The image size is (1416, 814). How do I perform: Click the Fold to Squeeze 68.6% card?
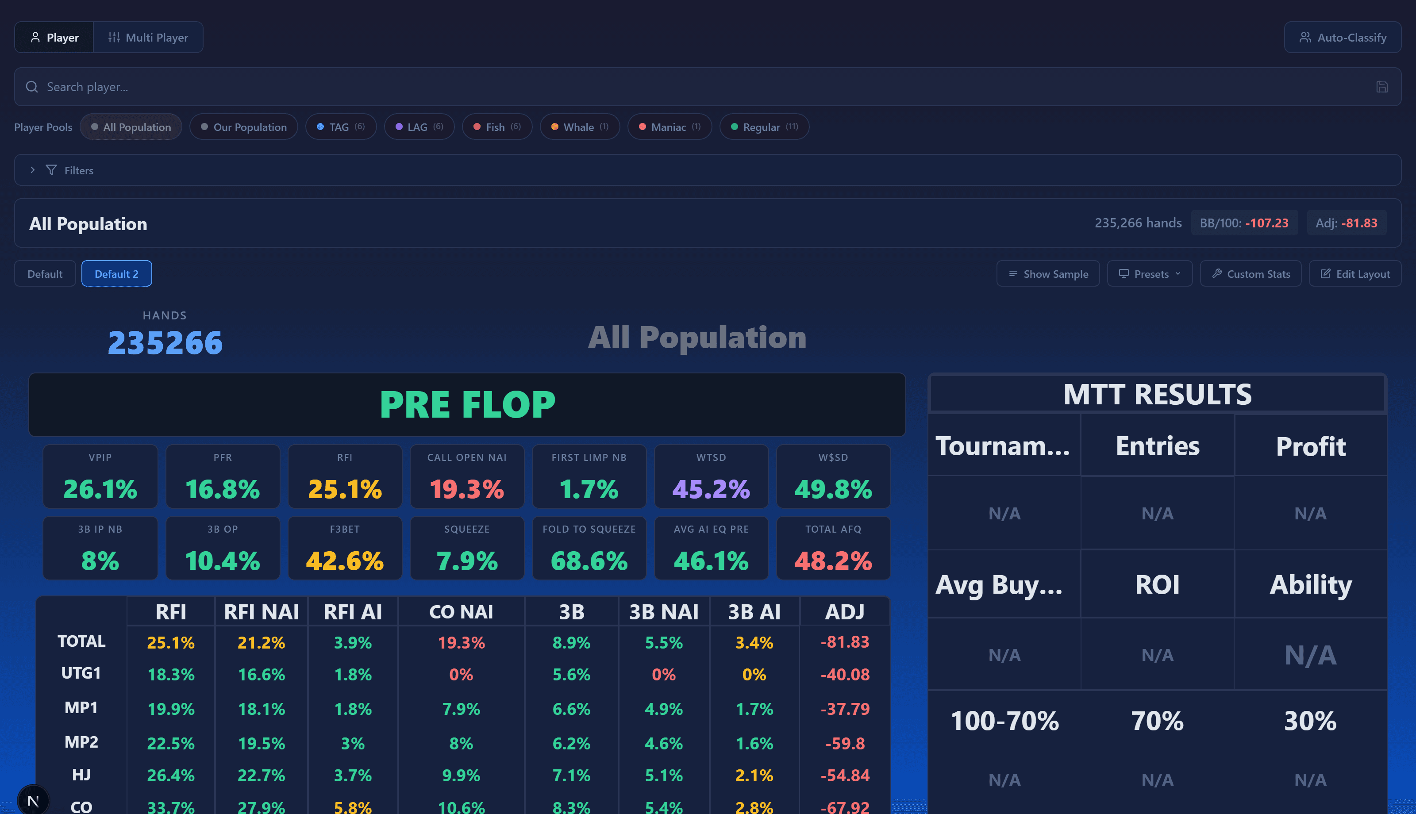coord(589,548)
